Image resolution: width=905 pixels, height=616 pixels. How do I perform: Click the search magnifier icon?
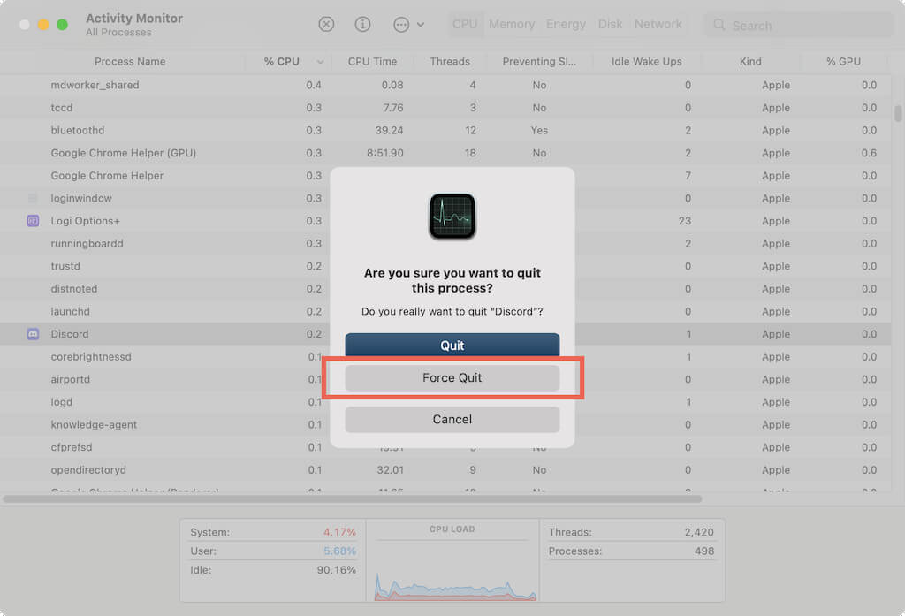pos(719,25)
